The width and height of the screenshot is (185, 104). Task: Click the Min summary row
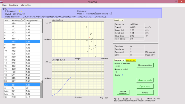coord(22,94)
